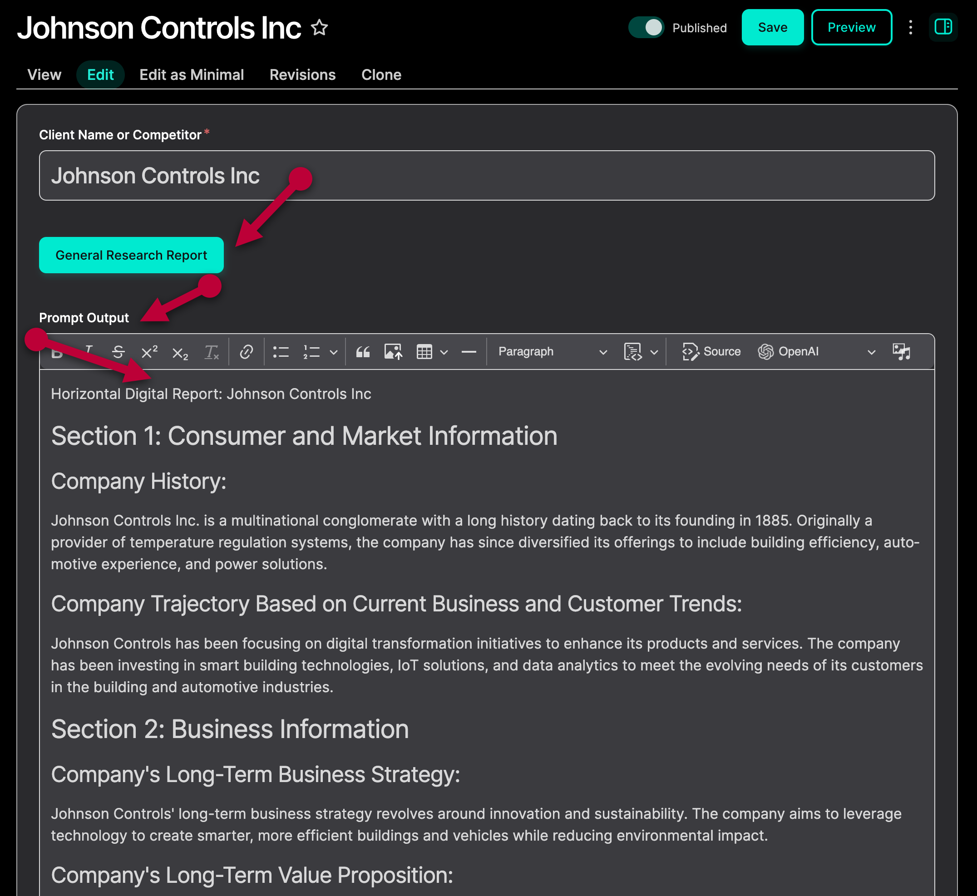Toggle Source editing mode
This screenshot has width=977, height=896.
711,351
